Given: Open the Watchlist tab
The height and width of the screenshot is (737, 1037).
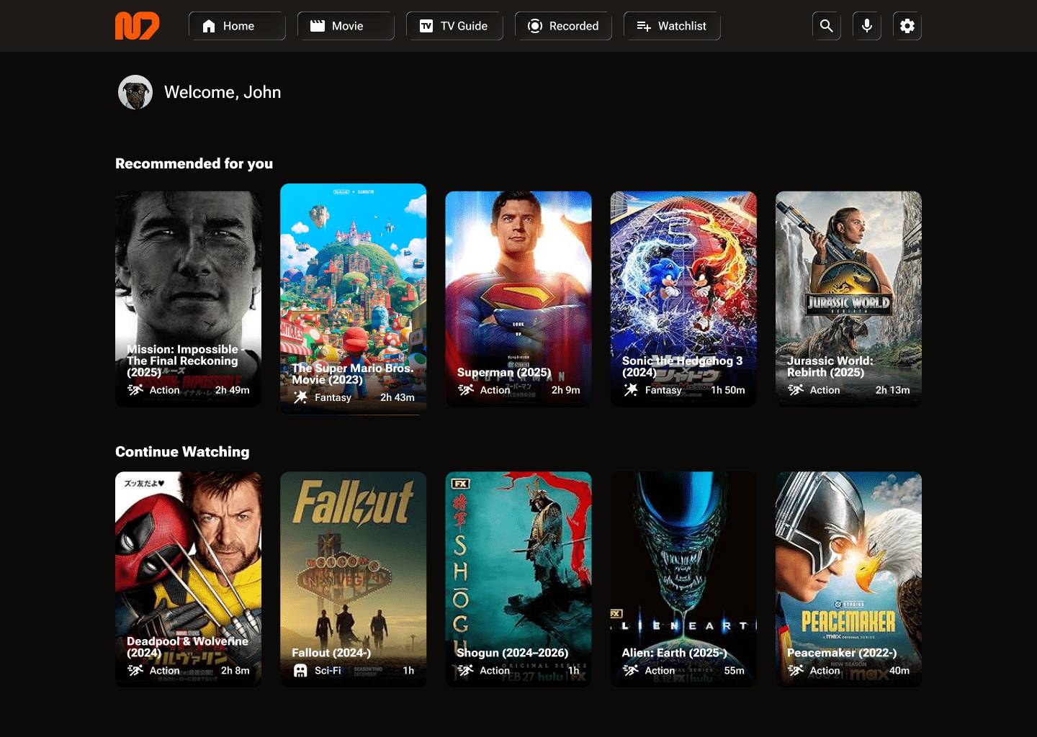Looking at the screenshot, I should [672, 26].
